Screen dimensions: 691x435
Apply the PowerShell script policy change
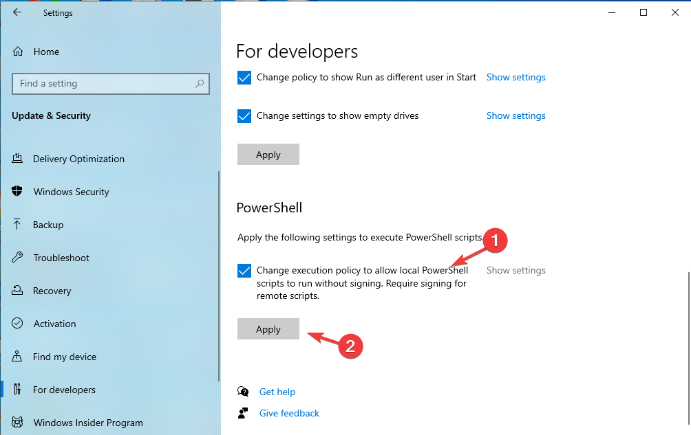tap(268, 328)
